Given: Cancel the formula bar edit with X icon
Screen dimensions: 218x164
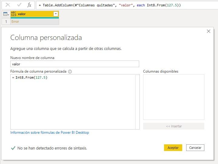Looking at the screenshot, I should click(8, 5).
